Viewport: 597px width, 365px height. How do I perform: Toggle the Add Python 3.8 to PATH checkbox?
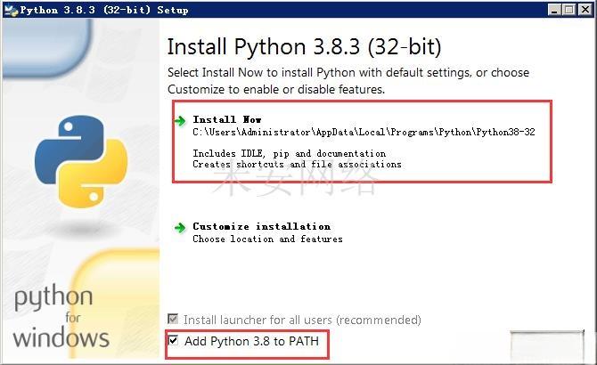pos(173,340)
